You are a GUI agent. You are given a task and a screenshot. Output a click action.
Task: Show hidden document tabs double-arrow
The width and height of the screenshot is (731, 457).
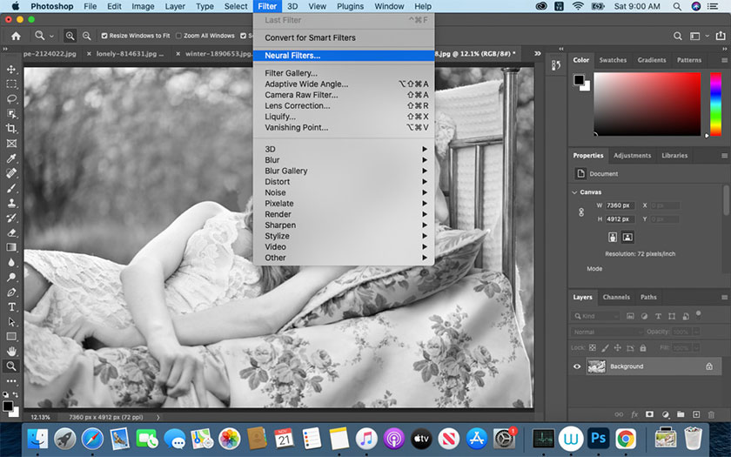coord(538,54)
